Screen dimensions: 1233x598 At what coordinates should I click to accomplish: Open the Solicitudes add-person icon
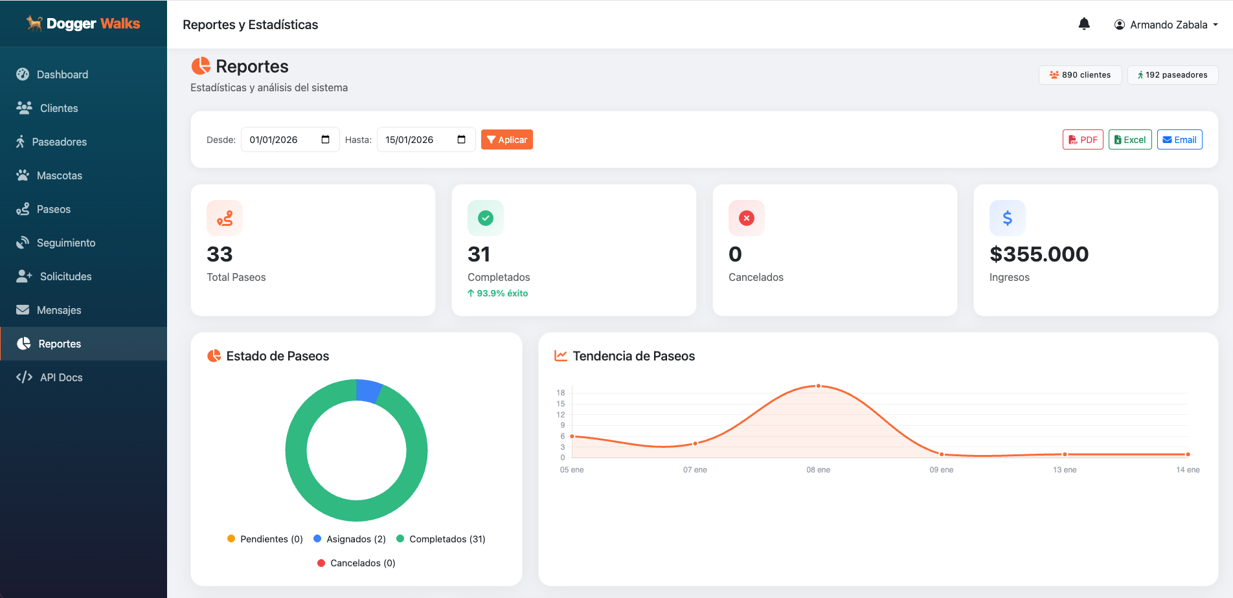23,276
